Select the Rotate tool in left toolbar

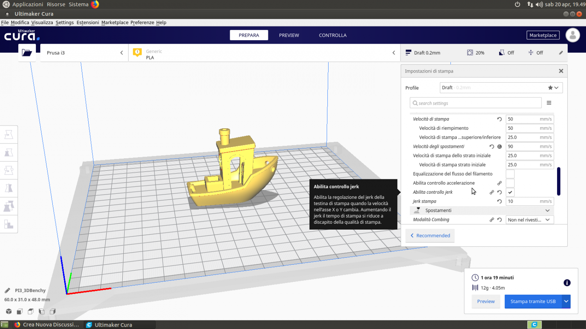(x=9, y=170)
